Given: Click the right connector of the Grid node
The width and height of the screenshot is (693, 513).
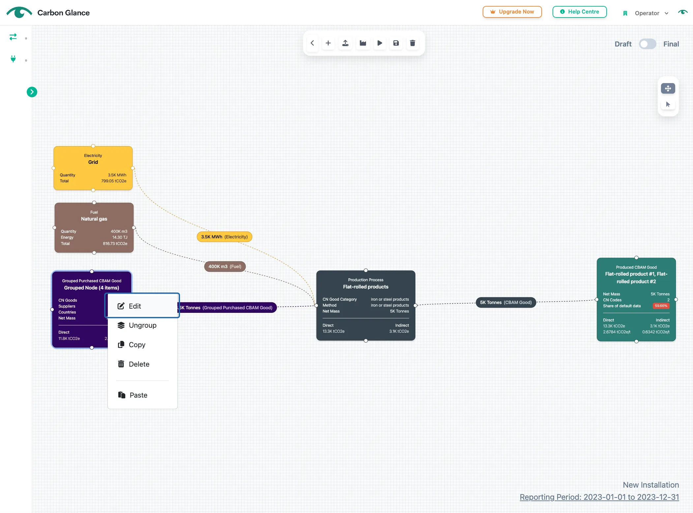Looking at the screenshot, I should tap(133, 168).
